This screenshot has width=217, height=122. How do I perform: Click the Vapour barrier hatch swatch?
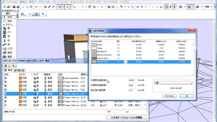point(94,58)
